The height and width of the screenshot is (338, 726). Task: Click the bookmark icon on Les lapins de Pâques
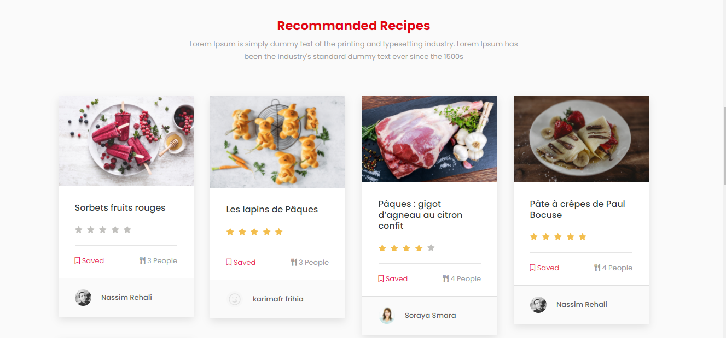point(229,262)
